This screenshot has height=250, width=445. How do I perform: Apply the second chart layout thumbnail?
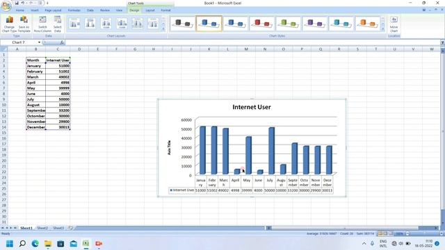click(x=90, y=24)
